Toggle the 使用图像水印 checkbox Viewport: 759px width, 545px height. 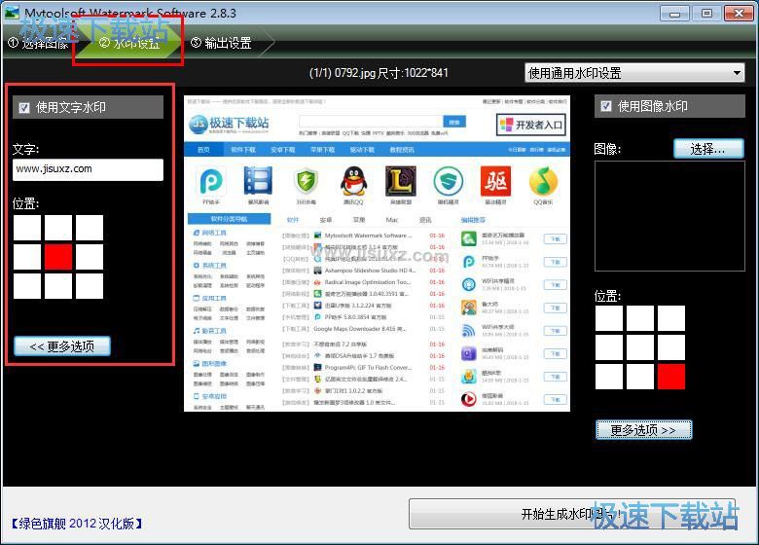[606, 106]
